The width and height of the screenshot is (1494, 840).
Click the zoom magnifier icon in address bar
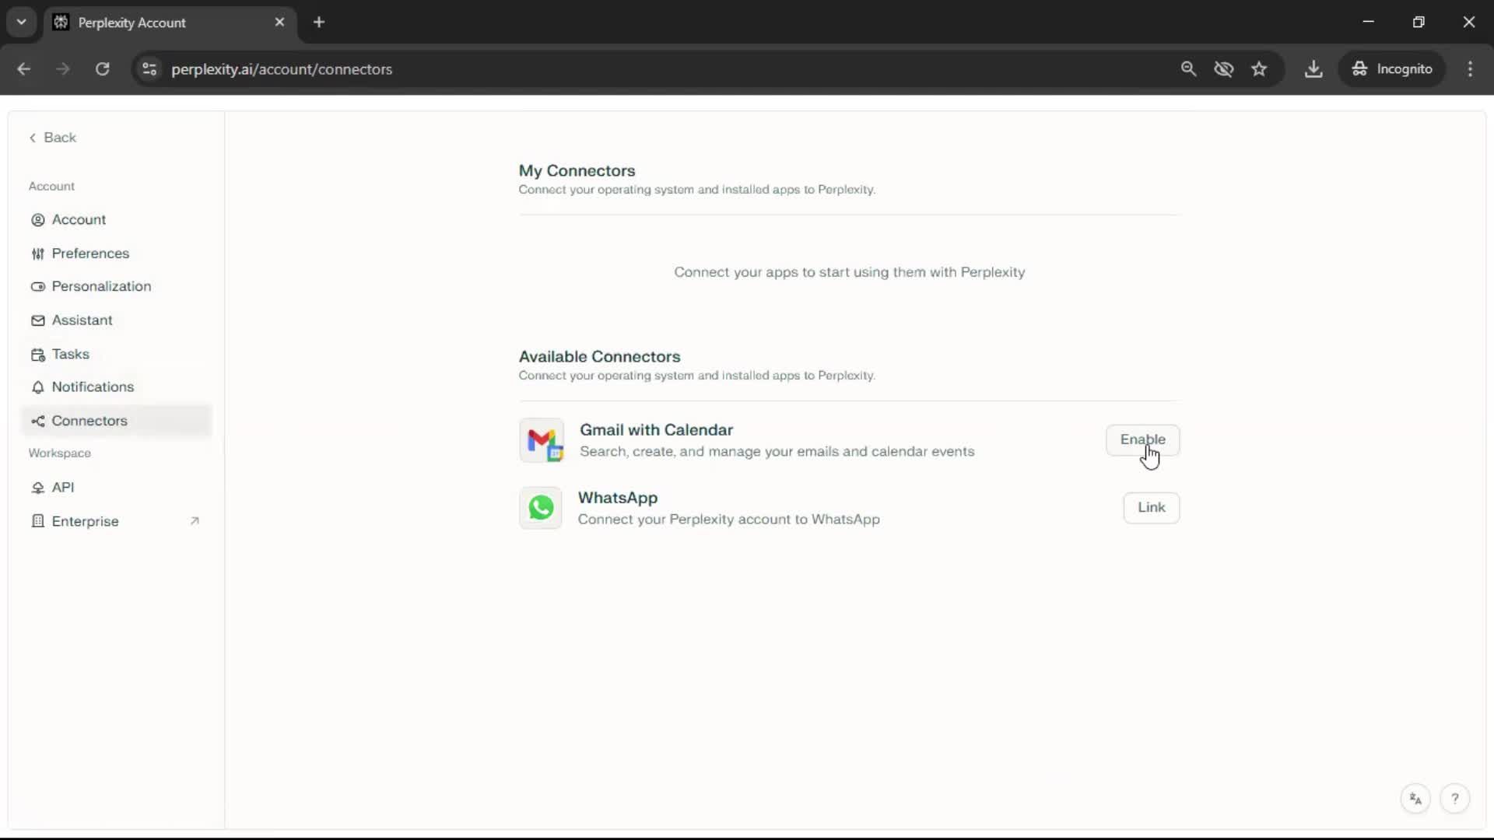(1188, 69)
